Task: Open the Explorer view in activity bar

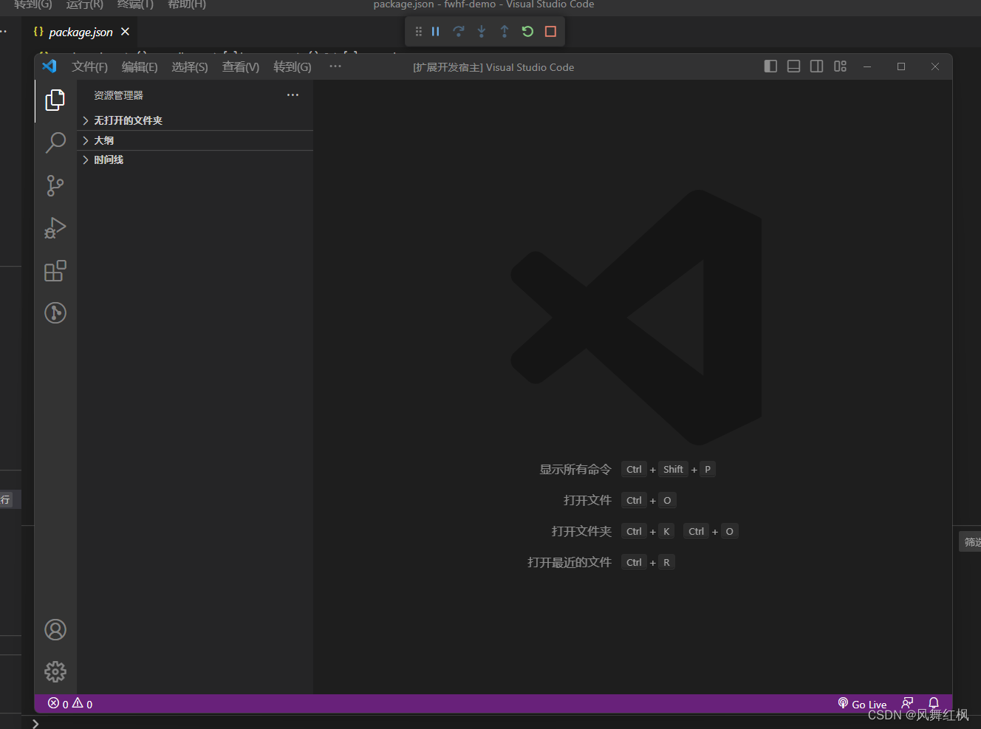Action: [x=55, y=100]
